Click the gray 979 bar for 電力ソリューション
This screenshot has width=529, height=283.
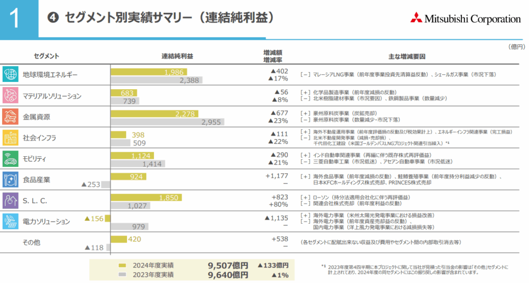click(130, 227)
